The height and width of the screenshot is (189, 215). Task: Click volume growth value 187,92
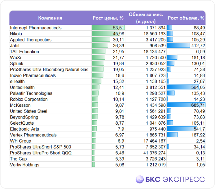(198, 135)
